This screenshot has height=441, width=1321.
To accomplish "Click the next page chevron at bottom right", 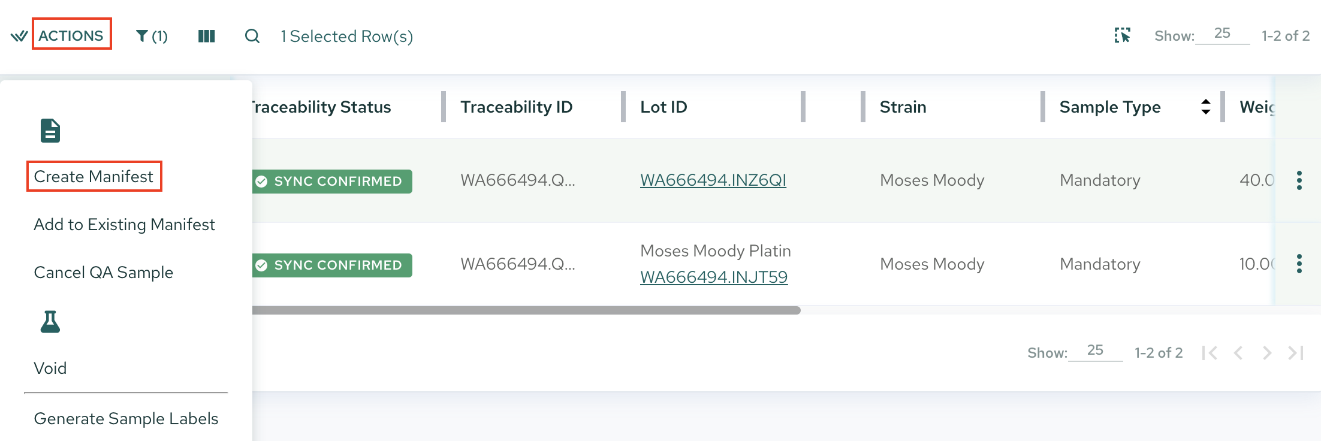I will click(1266, 353).
